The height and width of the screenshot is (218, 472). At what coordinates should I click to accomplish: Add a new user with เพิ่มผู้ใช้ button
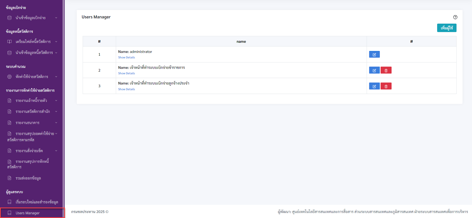[x=447, y=28]
